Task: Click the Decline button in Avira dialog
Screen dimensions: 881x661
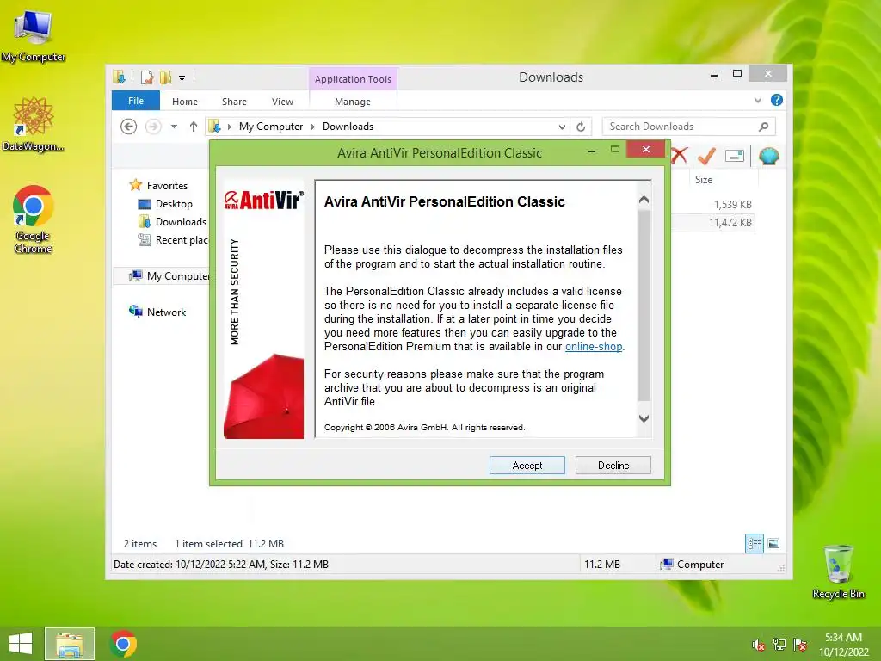Action: 613,466
